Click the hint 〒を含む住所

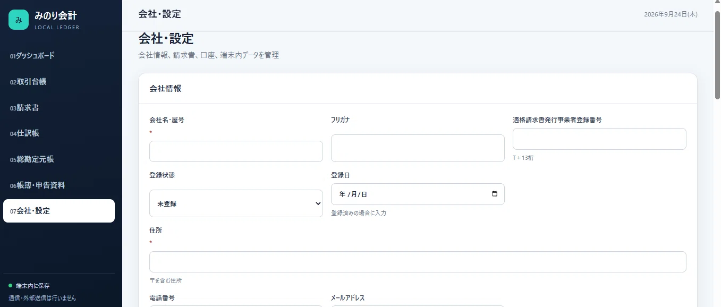[165, 280]
